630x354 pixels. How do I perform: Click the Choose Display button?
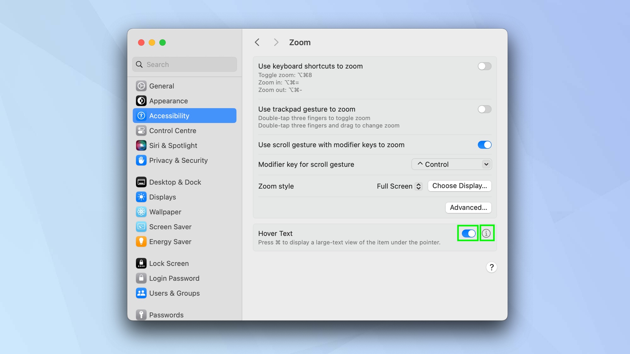(460, 185)
